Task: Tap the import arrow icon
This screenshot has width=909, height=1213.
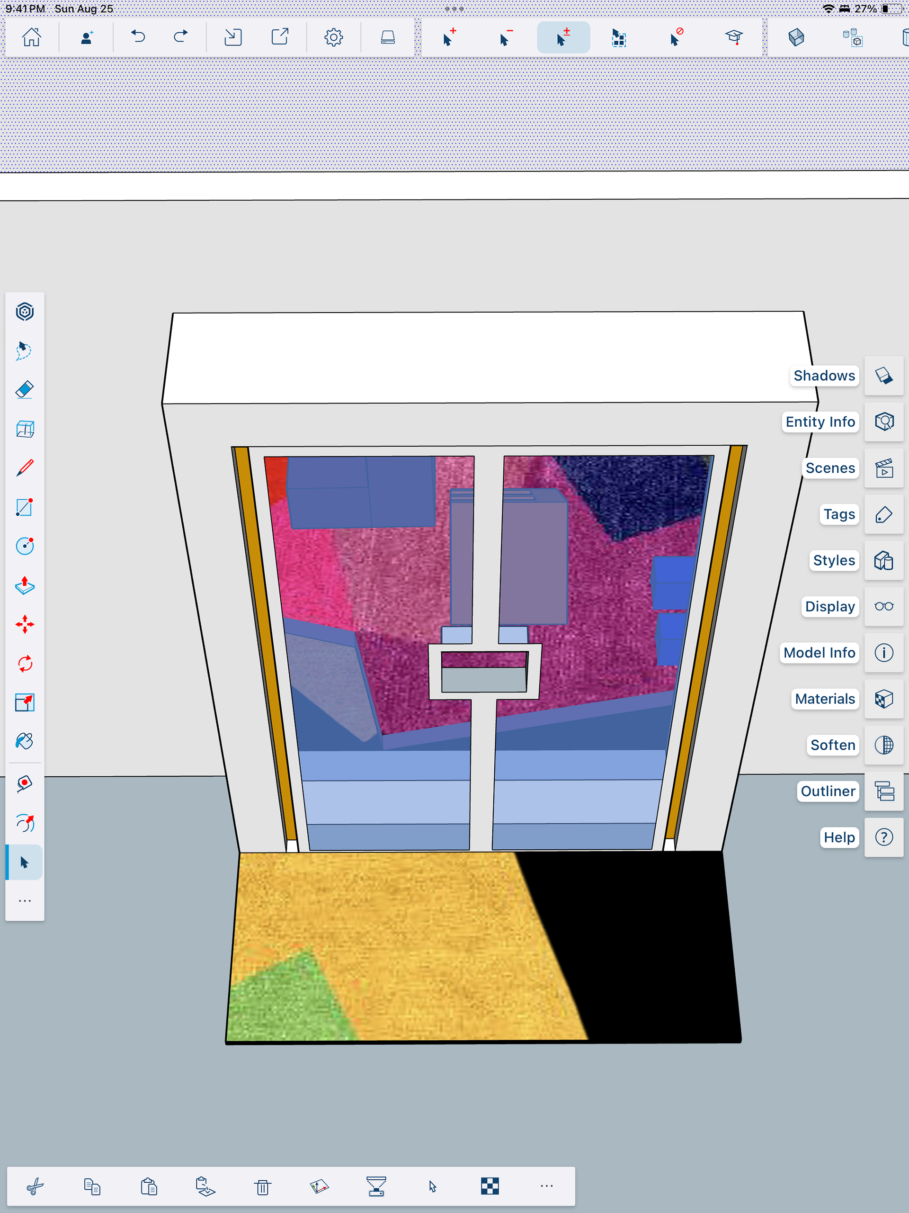Action: coord(233,37)
